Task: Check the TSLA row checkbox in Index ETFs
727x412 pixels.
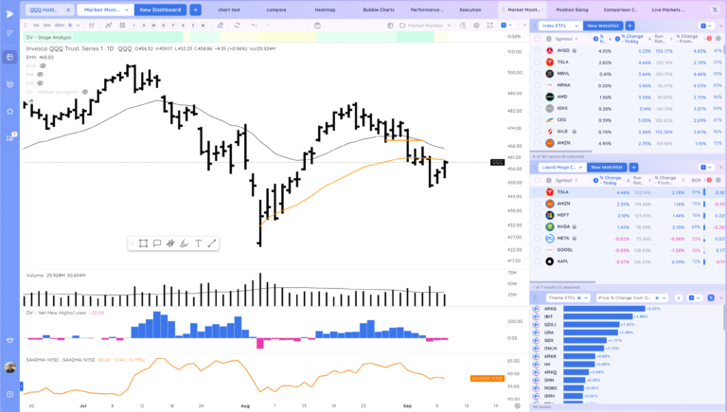Action: [537, 62]
